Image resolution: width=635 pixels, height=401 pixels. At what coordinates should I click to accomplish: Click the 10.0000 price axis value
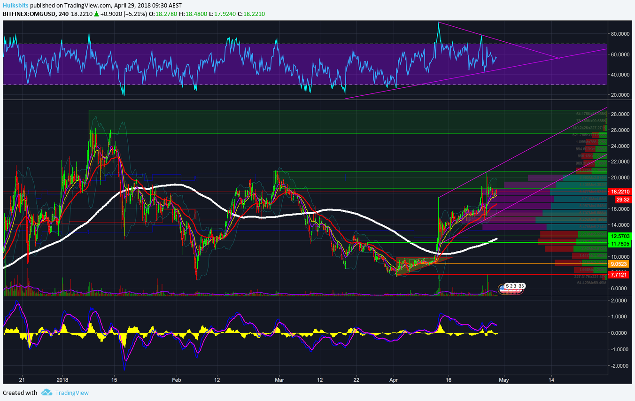pyautogui.click(x=620, y=256)
